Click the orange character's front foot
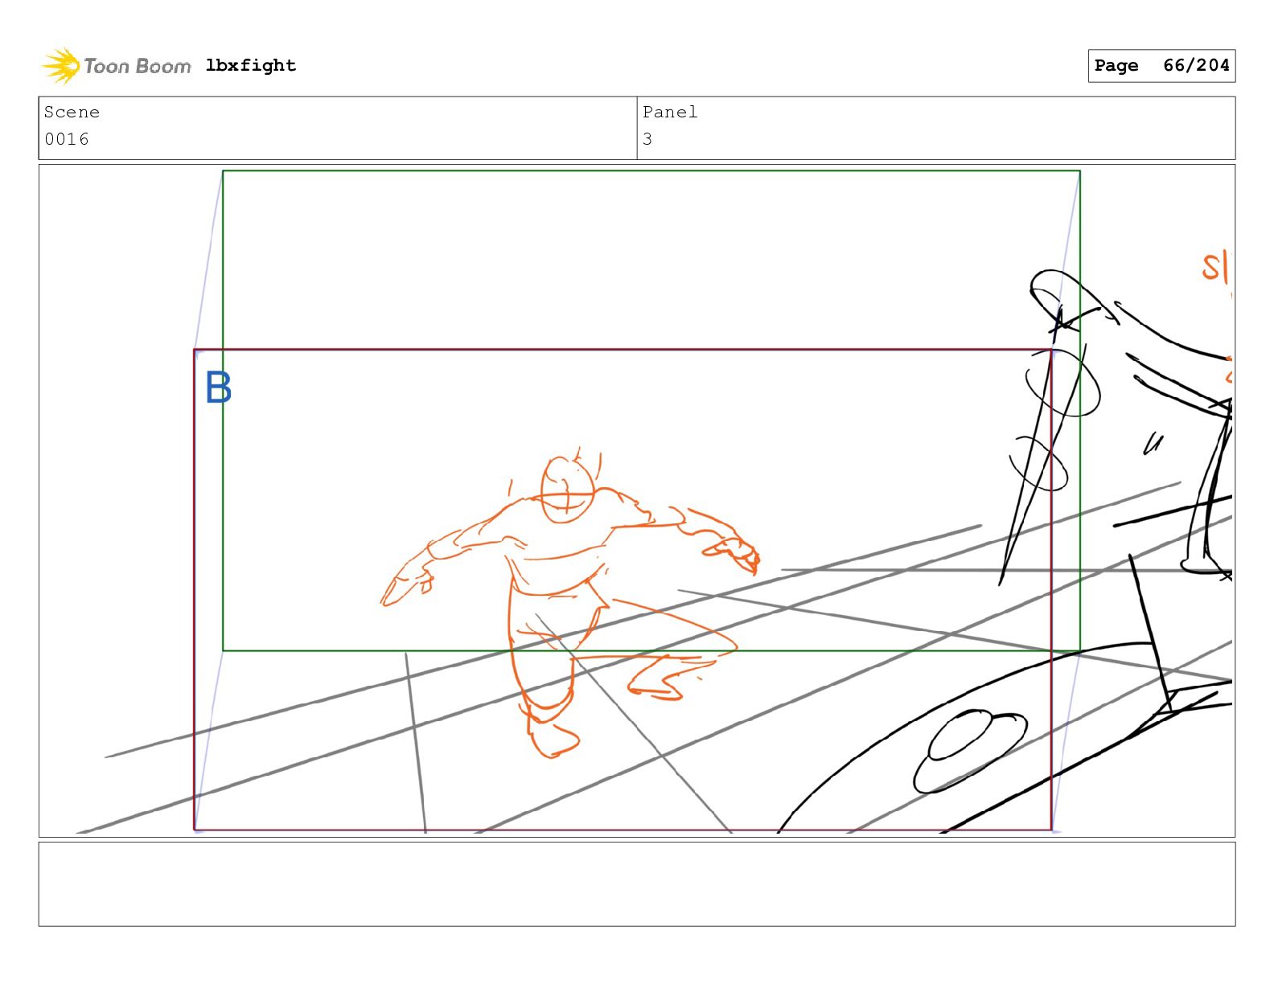The height and width of the screenshot is (984, 1274). click(x=552, y=738)
